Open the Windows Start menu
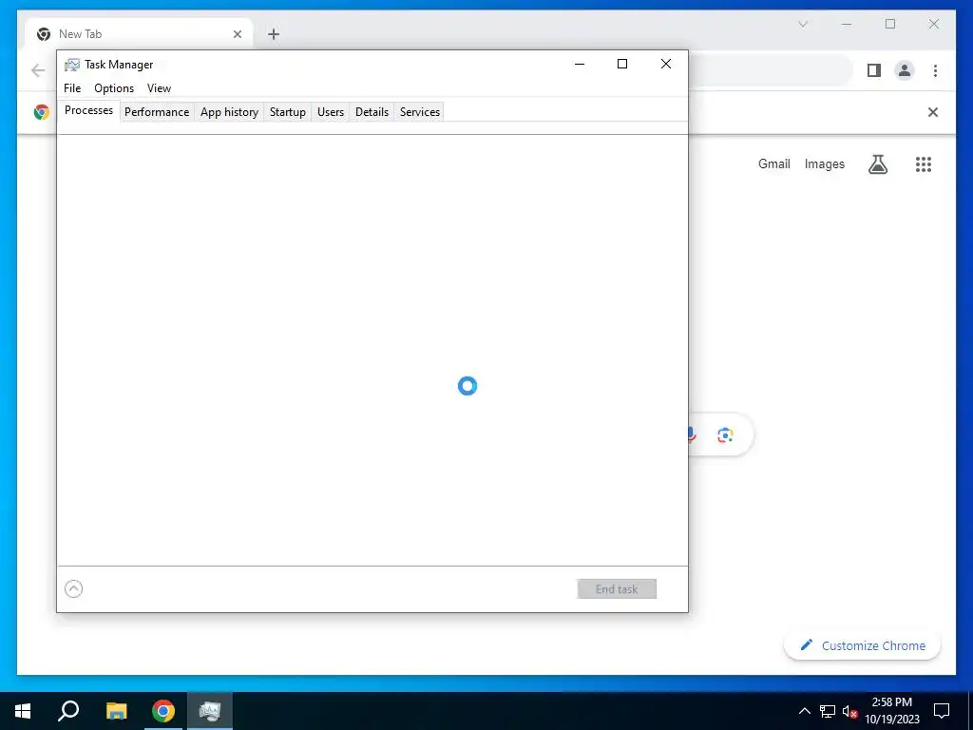 [23, 711]
